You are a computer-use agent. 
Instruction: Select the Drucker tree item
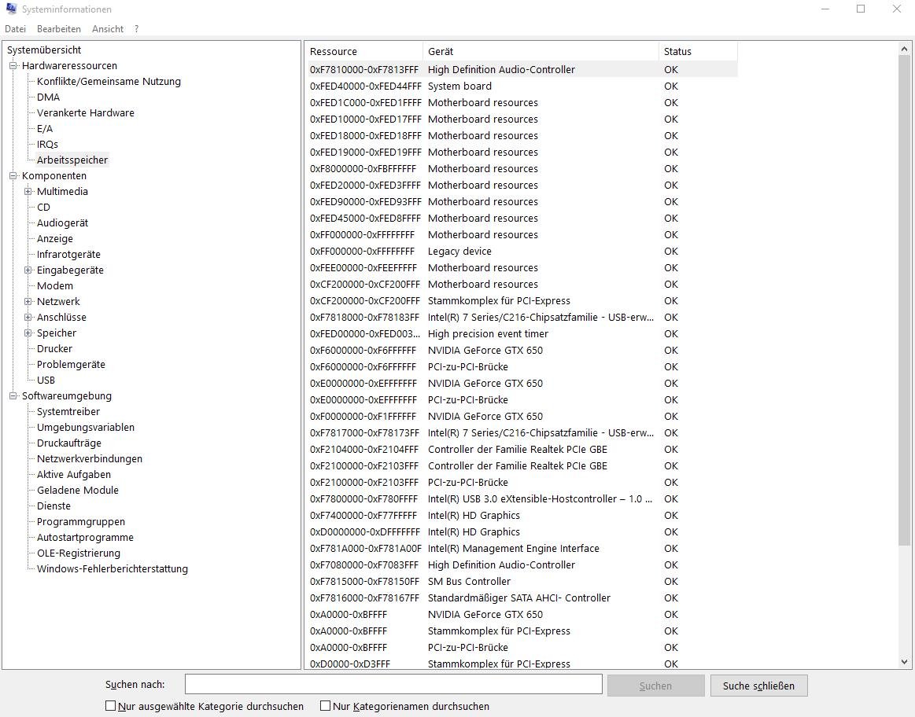point(55,349)
